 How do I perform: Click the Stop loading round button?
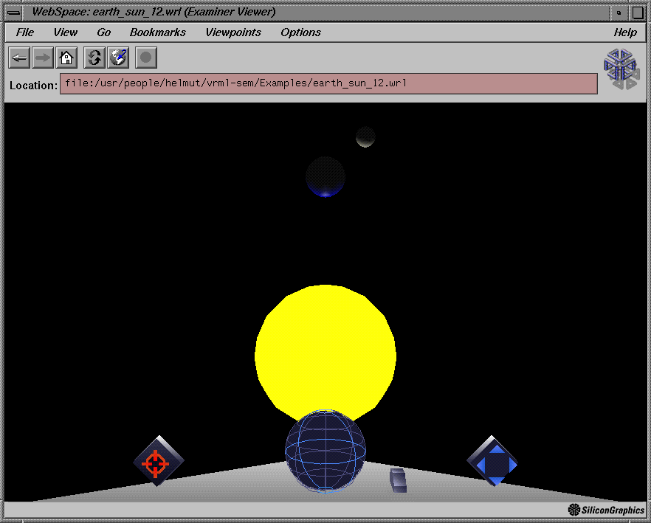(146, 58)
